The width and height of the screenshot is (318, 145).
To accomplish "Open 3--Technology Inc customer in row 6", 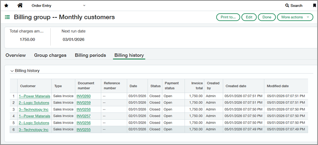I will click(34, 130).
